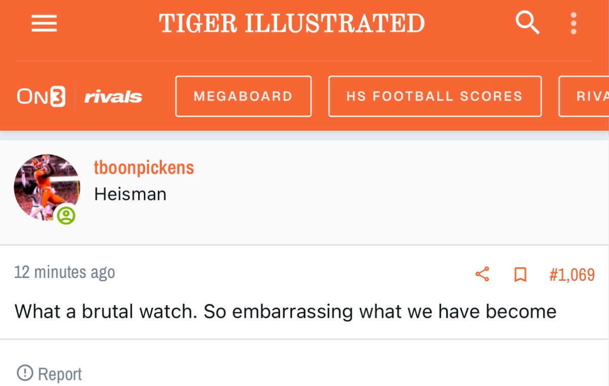Share post #1,069 using share icon
The height and width of the screenshot is (386, 609).
pos(482,275)
